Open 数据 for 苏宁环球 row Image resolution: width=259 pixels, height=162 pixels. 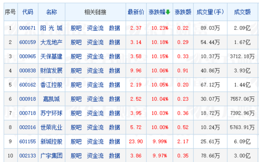point(114,113)
